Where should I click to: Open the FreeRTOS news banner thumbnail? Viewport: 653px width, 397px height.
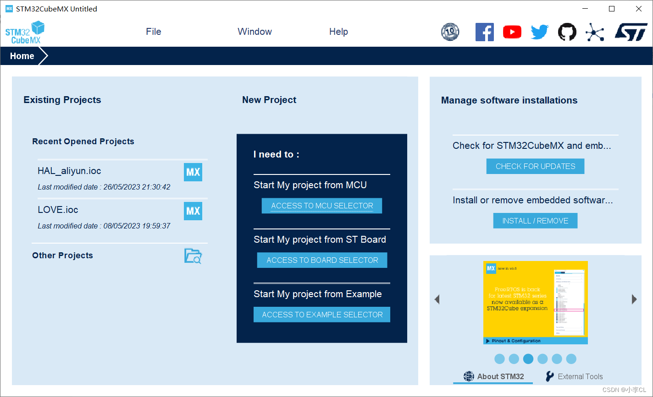536,302
